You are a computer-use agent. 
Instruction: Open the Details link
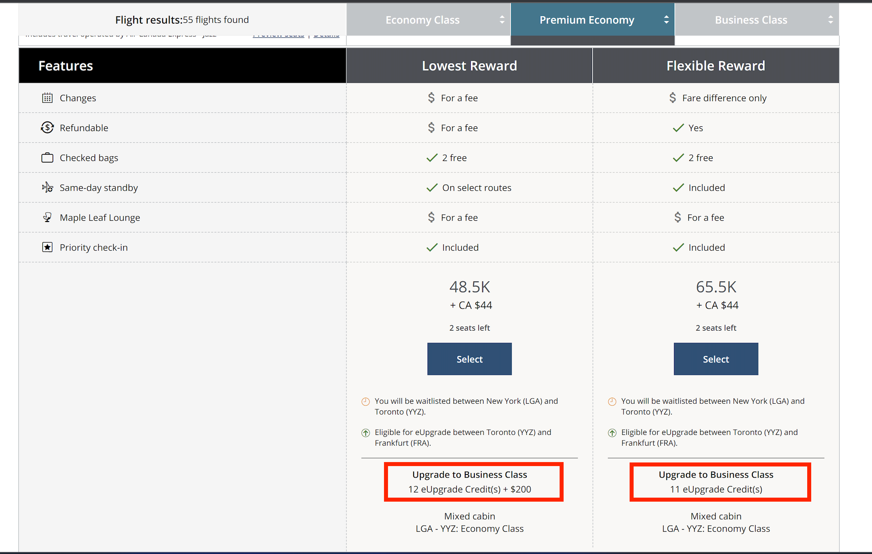(326, 36)
